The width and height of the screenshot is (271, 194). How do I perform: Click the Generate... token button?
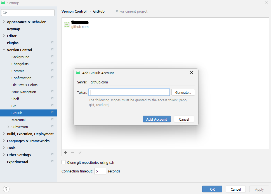(183, 92)
